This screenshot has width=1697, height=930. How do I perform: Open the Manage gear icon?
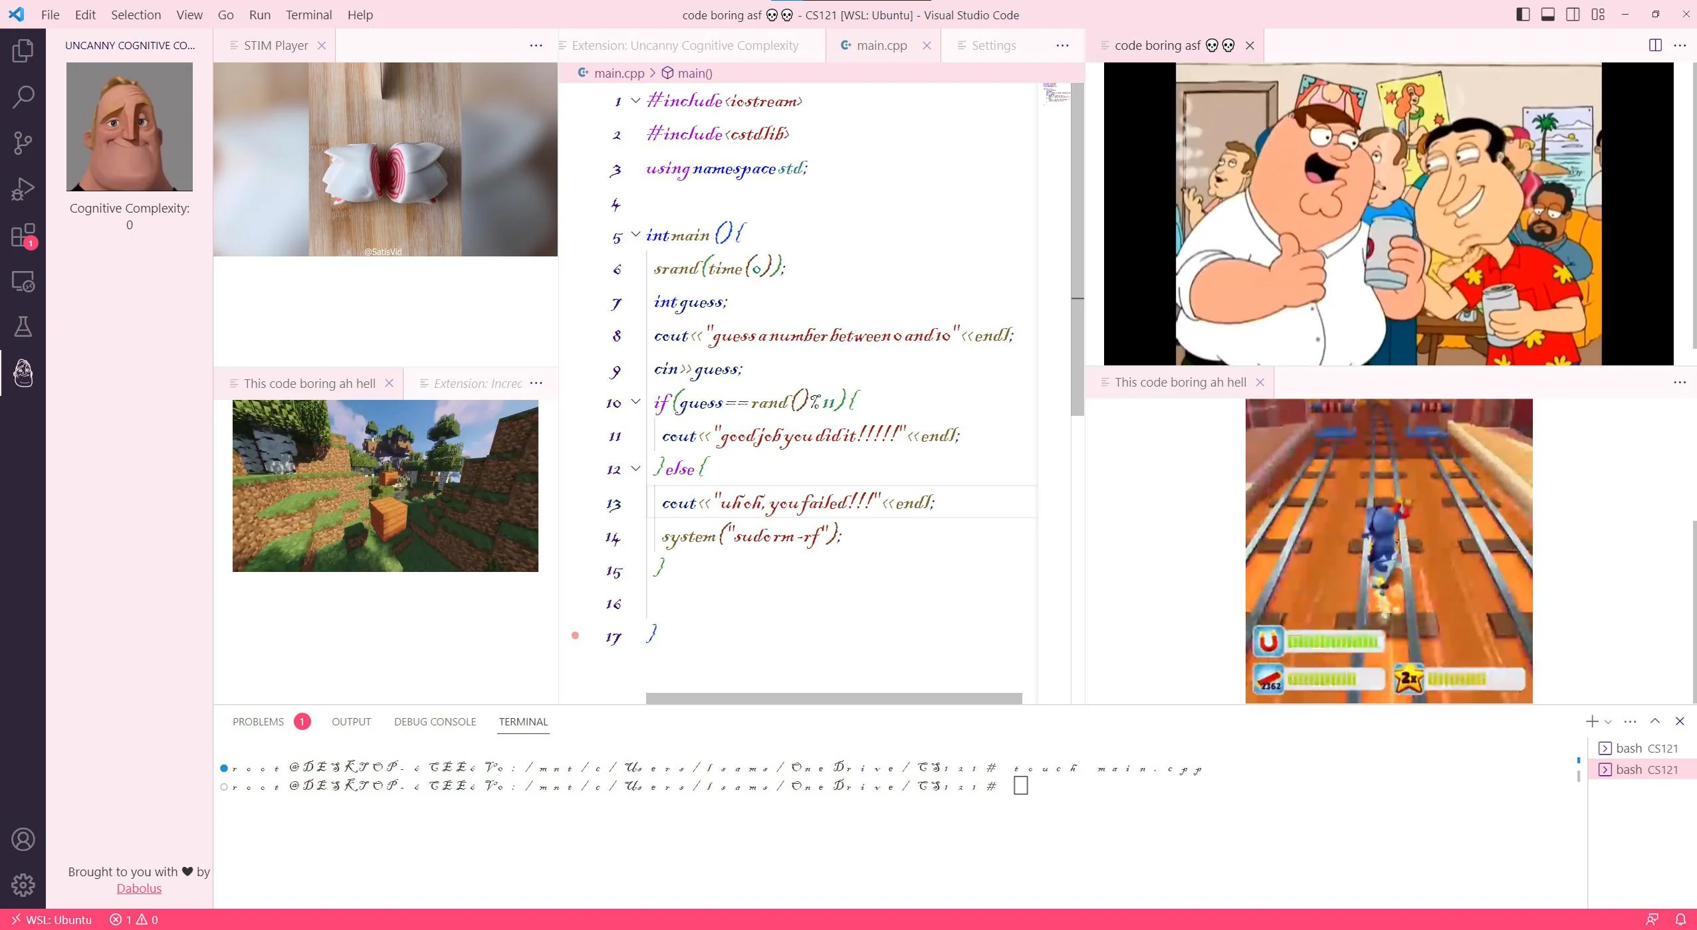point(23,885)
